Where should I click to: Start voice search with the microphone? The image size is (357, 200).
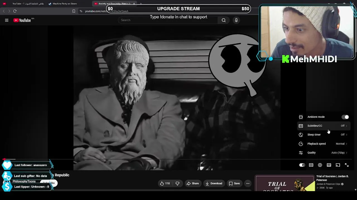tap(236, 20)
